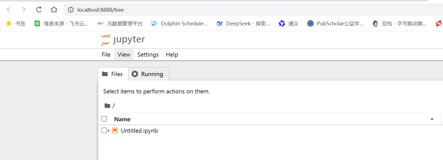Reload the page with the refresh icon

(x=39, y=10)
